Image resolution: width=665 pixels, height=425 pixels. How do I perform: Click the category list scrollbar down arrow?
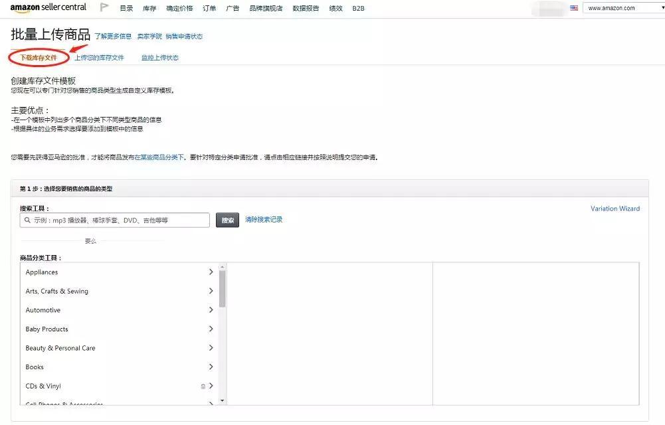[223, 401]
